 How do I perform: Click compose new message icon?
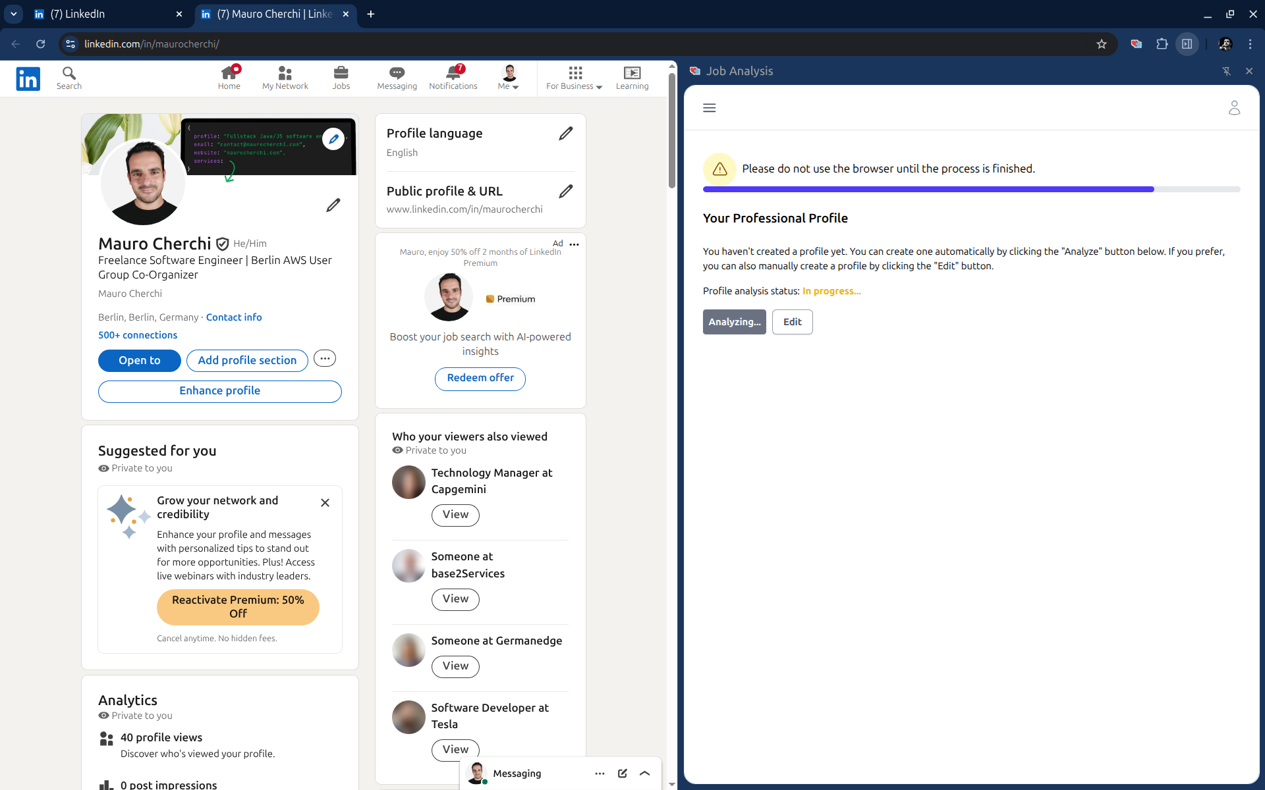point(622,774)
